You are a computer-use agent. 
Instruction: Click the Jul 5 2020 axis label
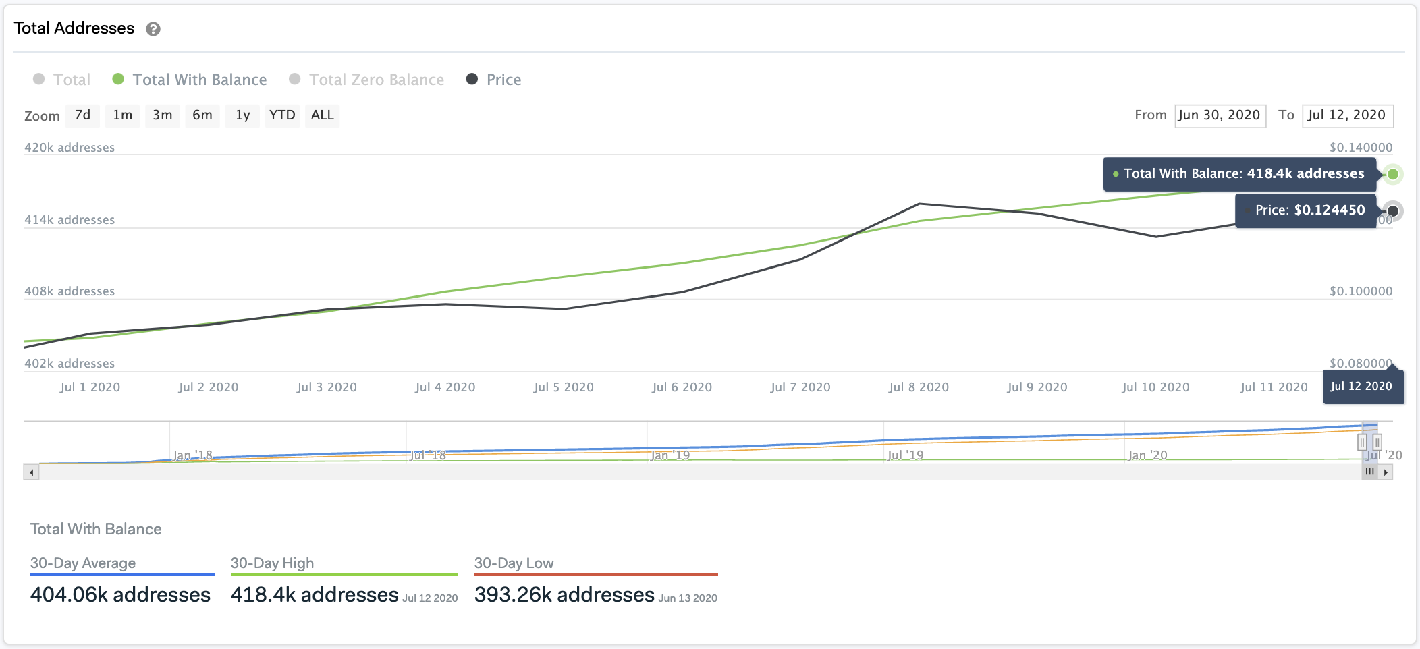pyautogui.click(x=564, y=387)
